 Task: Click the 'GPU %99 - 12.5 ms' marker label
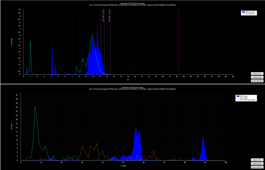109,16
